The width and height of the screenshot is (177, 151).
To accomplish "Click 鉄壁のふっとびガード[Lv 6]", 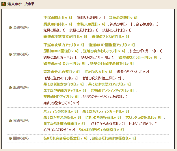I will 64,64.
